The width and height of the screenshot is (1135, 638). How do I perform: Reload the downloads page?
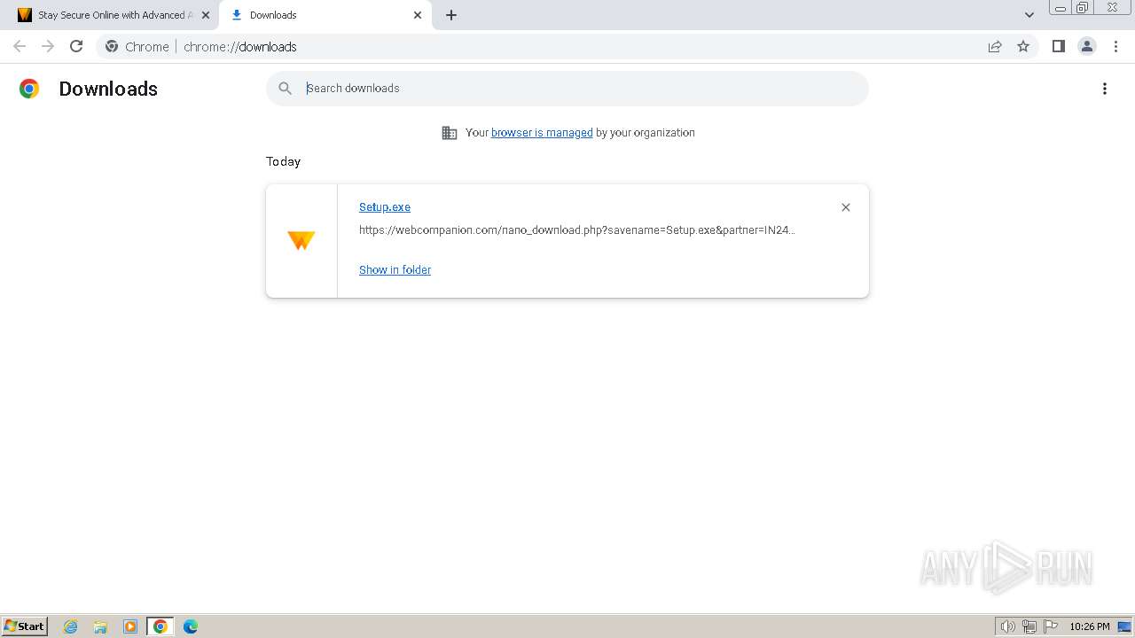pos(76,46)
